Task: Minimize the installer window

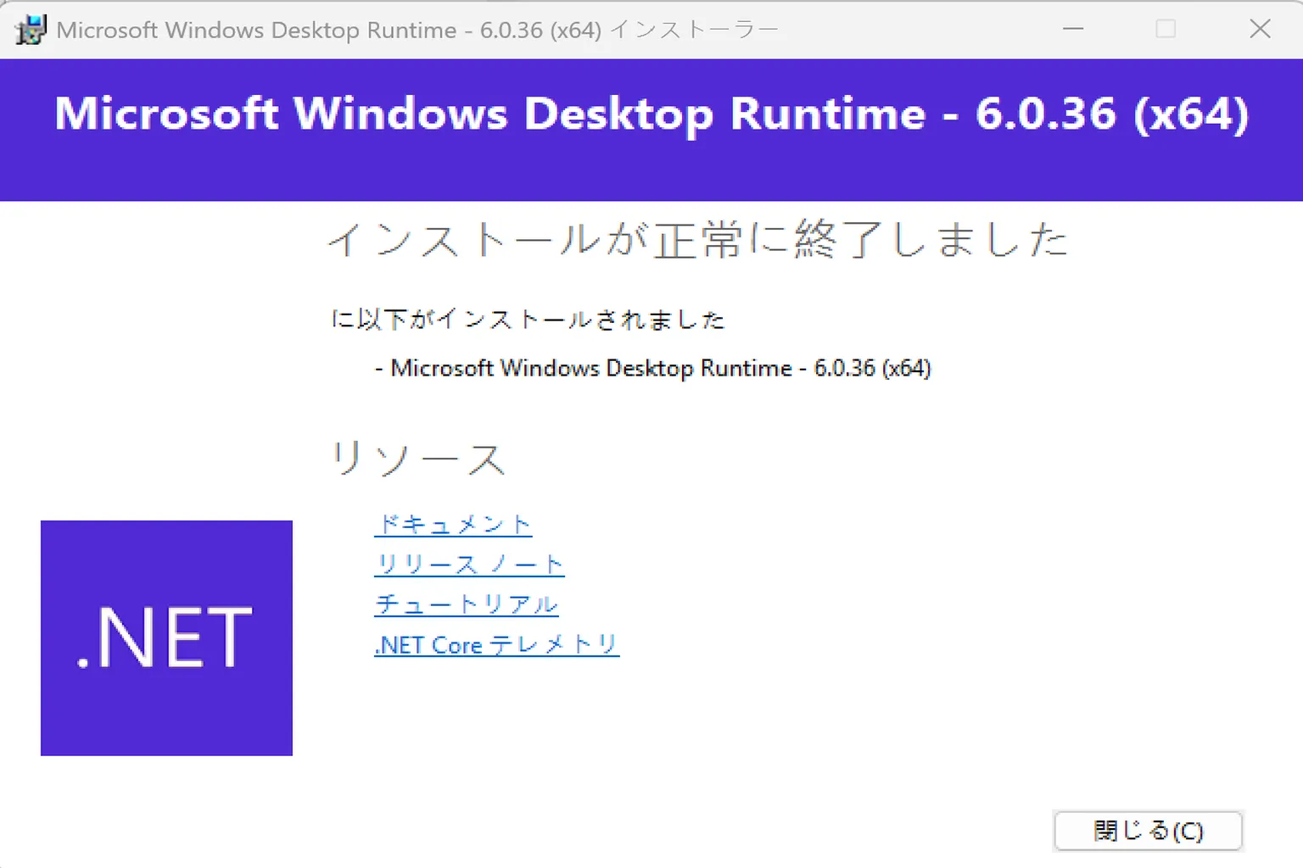Action: 1073,29
